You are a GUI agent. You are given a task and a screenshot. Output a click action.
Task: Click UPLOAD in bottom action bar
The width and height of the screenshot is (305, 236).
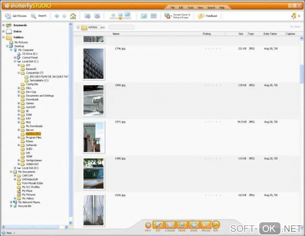pyautogui.click(x=206, y=226)
